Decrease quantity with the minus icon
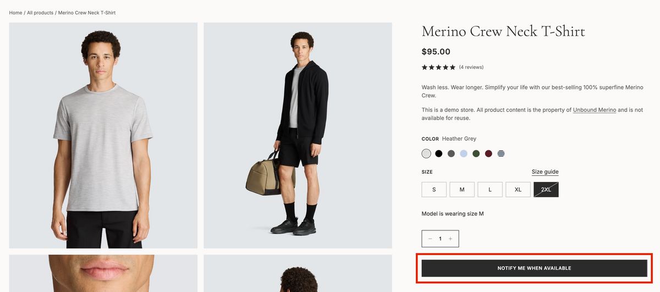The image size is (660, 292). 430,239
